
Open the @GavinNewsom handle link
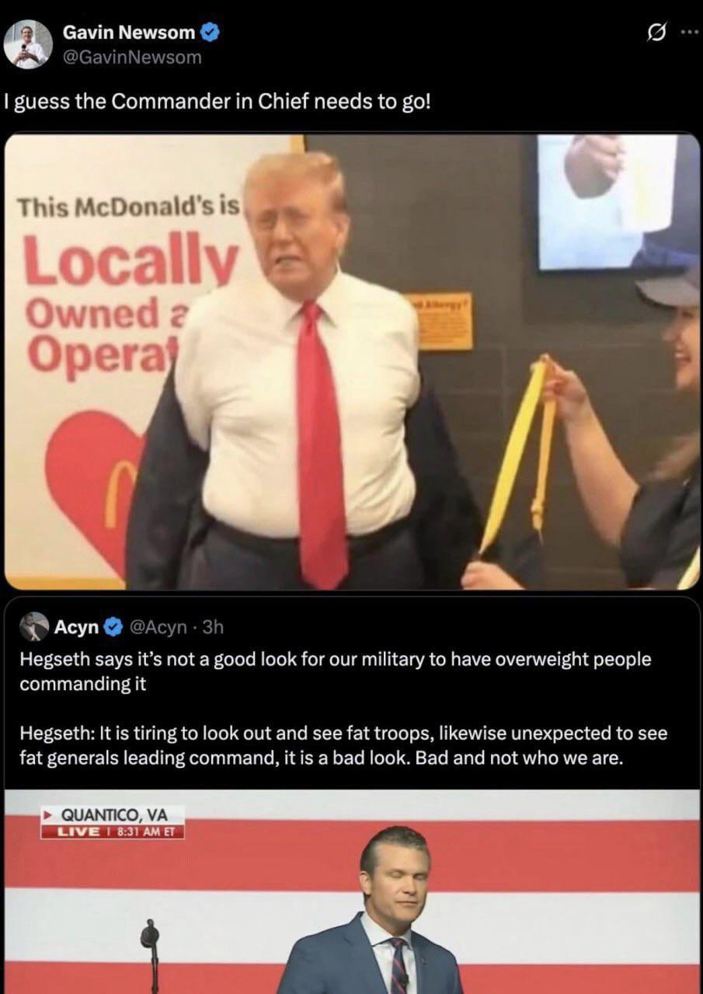click(x=131, y=57)
